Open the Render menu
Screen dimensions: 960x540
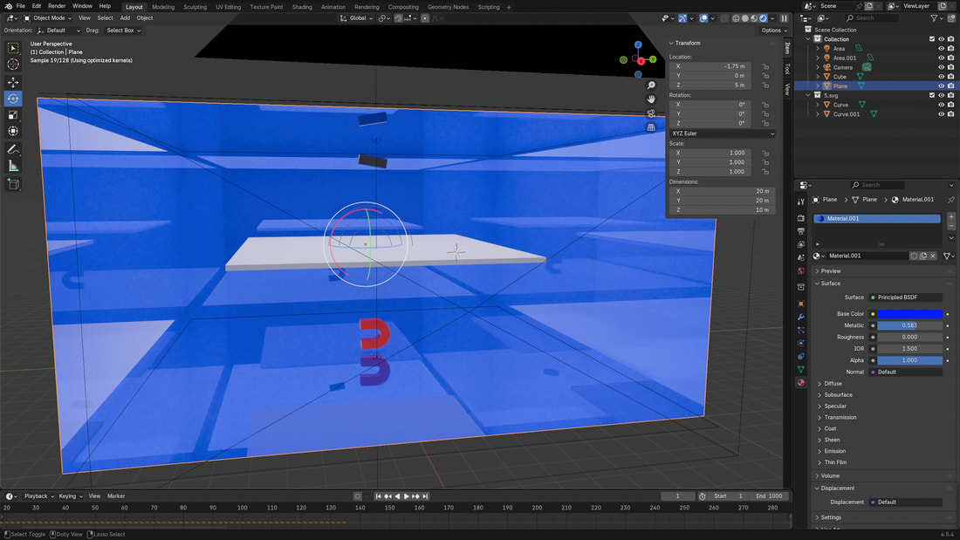coord(57,6)
